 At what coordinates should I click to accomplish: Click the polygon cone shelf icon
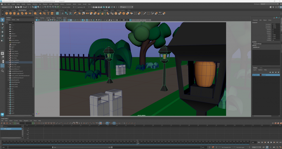tap(18, 13)
